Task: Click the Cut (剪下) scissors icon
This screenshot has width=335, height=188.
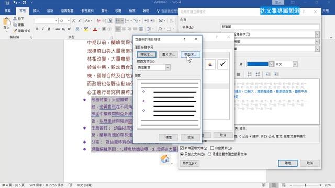Action: pyautogui.click(x=15, y=19)
